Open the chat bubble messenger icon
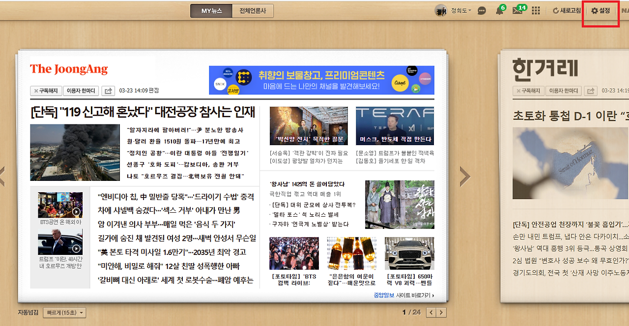This screenshot has width=629, height=326. pyautogui.click(x=482, y=10)
